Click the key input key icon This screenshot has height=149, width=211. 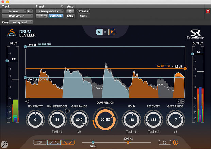[x=5, y=22]
